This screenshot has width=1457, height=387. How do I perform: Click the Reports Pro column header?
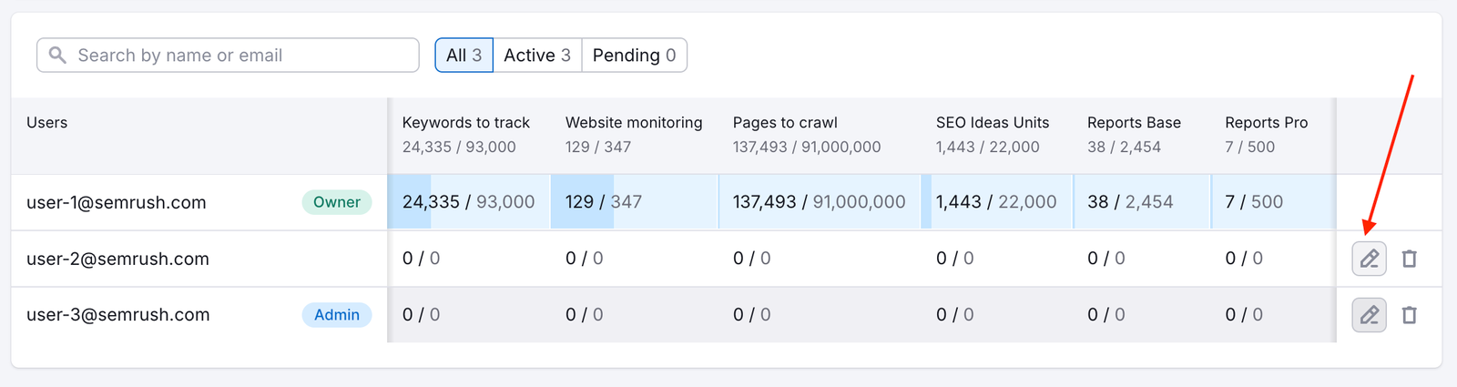pyautogui.click(x=1266, y=123)
